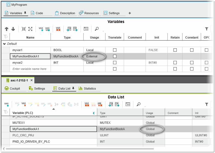215x153 pixels.
Task: Click the expand all groups icon
Action: [x=30, y=29]
